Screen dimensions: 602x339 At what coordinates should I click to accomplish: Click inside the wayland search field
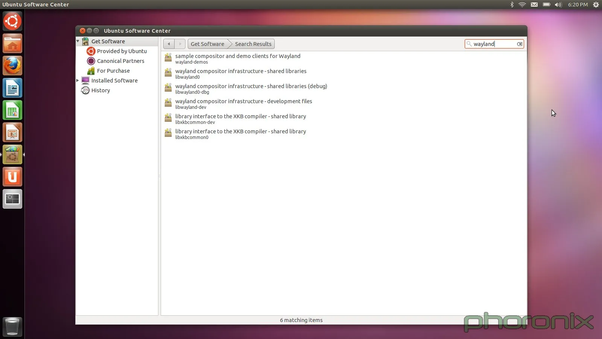pyautogui.click(x=494, y=44)
